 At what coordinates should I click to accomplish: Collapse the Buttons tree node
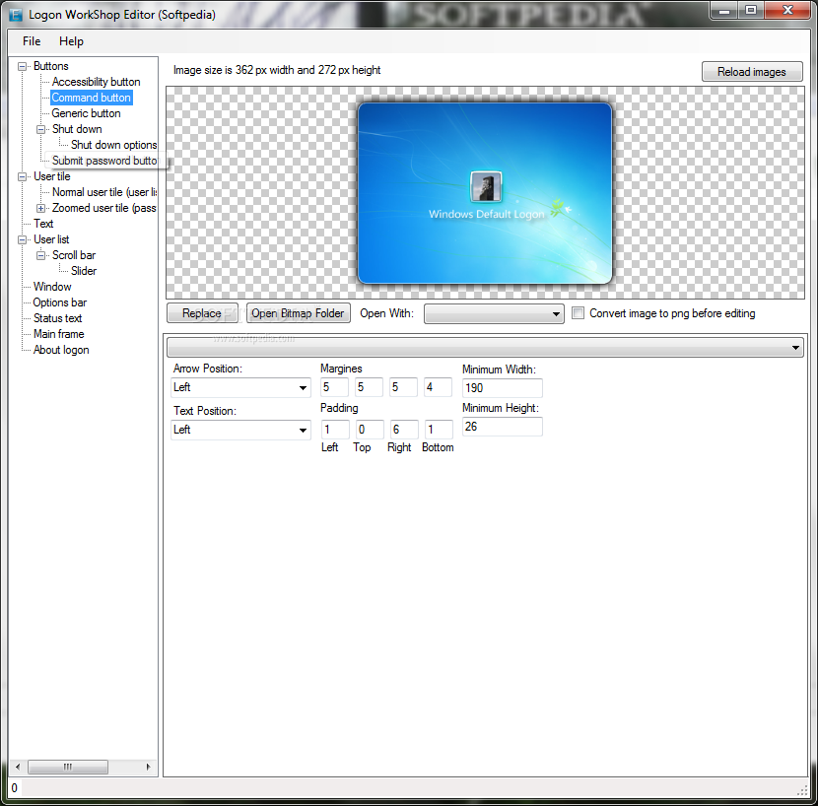coord(22,66)
